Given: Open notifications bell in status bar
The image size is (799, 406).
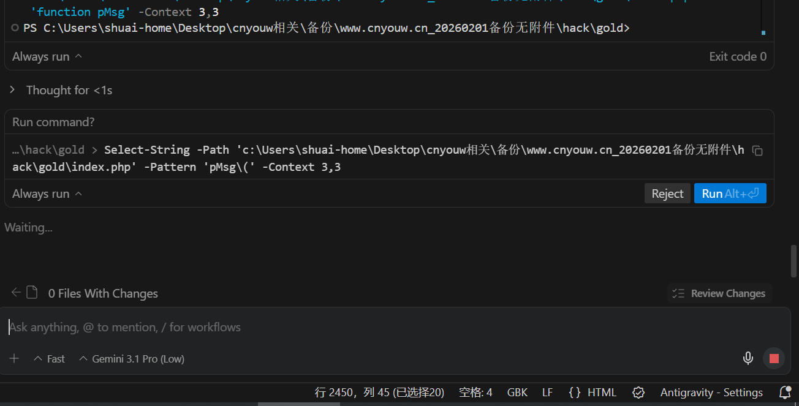Looking at the screenshot, I should coord(784,393).
